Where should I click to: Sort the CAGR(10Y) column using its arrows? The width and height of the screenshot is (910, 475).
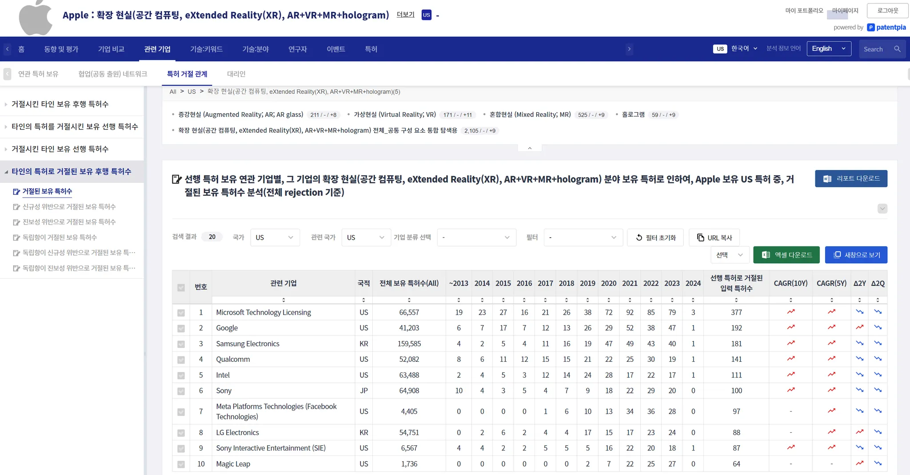[790, 300]
